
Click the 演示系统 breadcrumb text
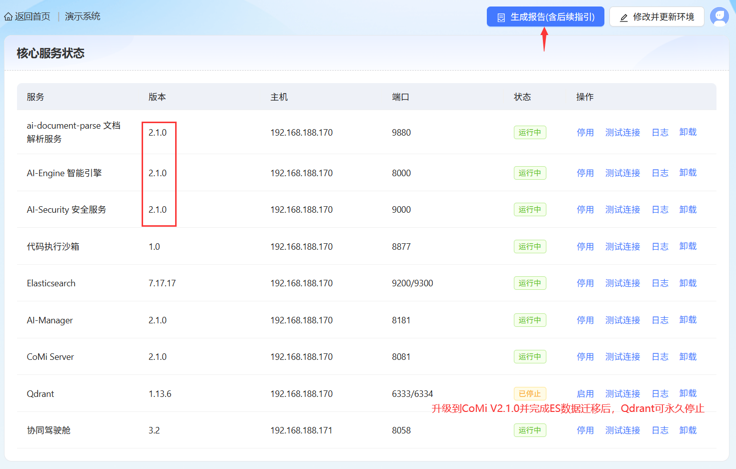click(x=83, y=17)
